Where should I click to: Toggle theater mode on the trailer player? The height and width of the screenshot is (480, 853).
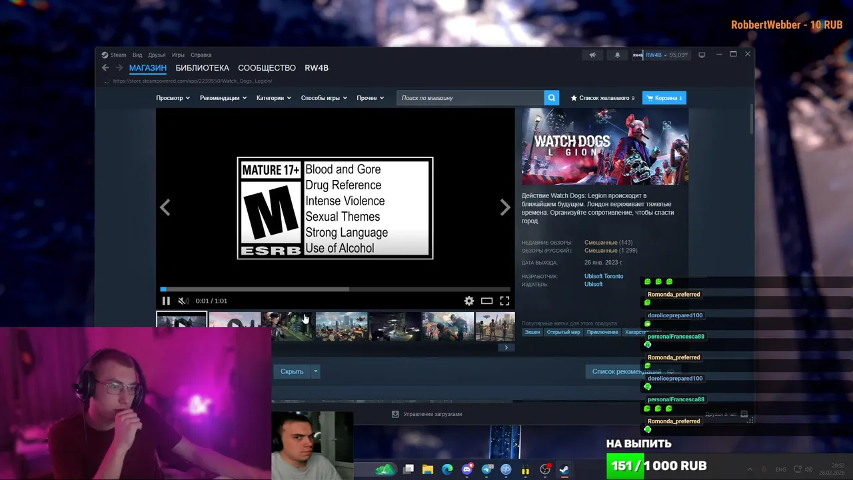click(487, 301)
